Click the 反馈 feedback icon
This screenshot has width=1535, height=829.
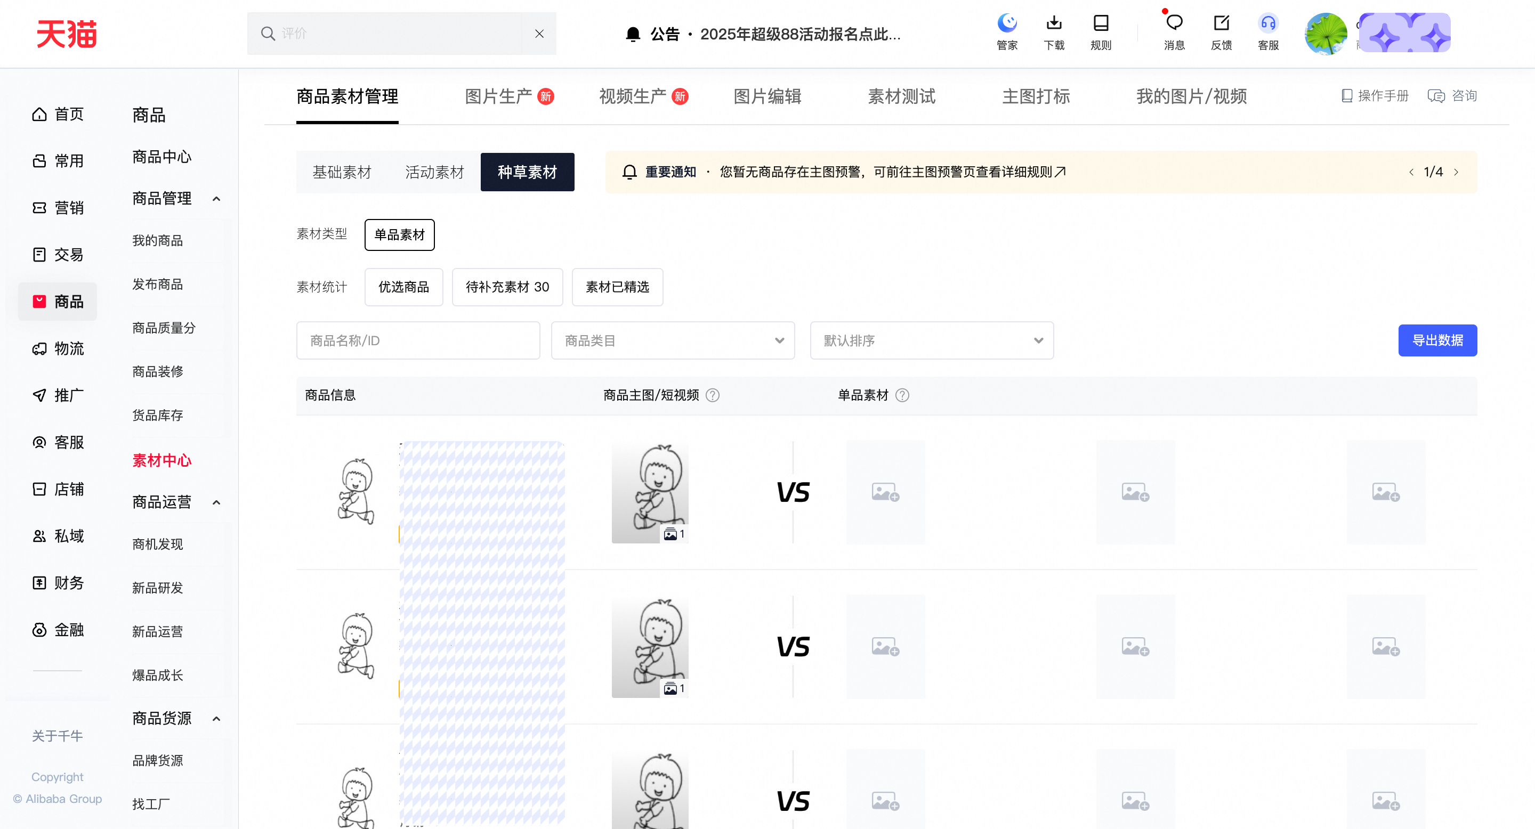tap(1221, 32)
